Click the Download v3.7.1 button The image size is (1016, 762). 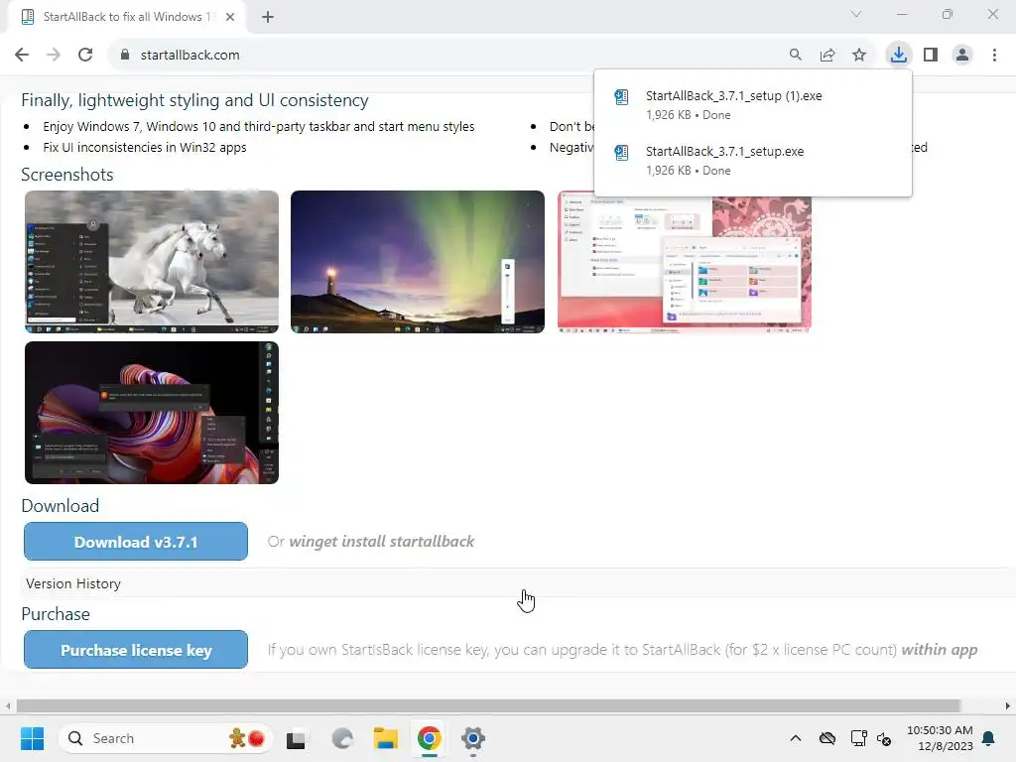[135, 541]
